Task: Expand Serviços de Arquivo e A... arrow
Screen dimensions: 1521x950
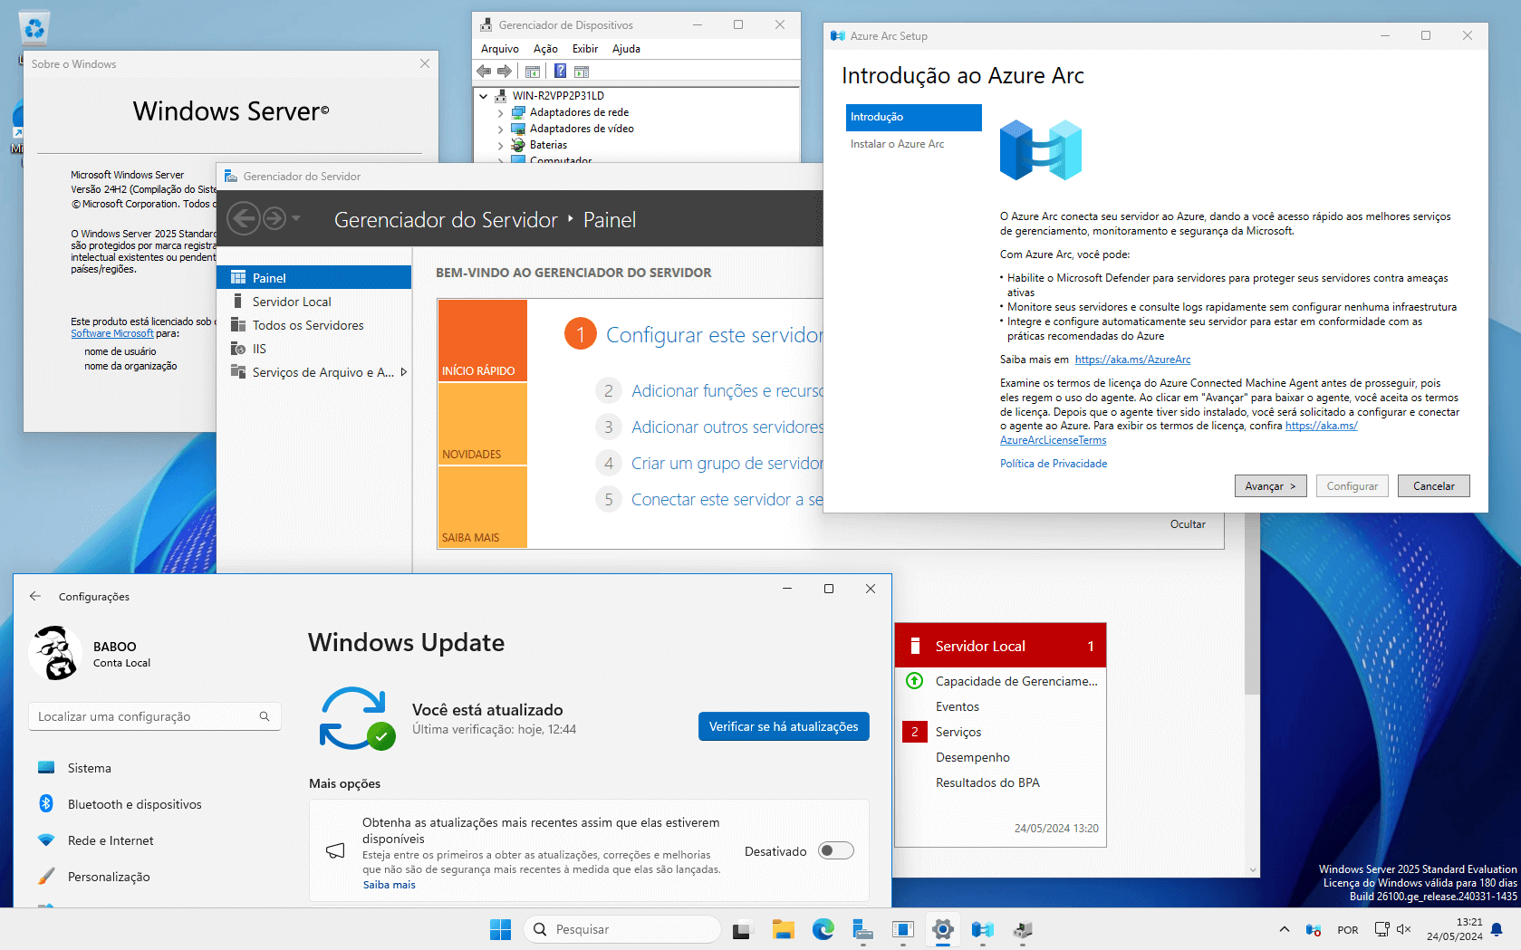Action: (404, 371)
